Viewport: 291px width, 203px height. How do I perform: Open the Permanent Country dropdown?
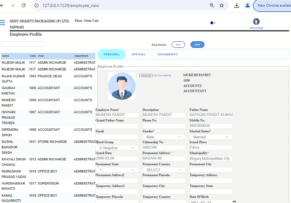[x=164, y=170]
